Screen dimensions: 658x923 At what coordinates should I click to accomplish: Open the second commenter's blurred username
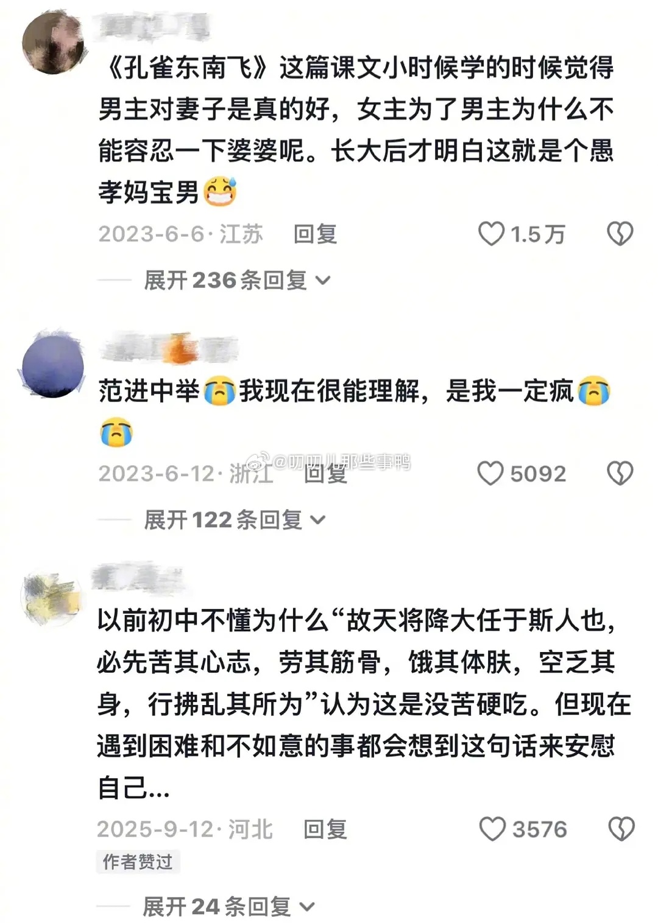coord(168,349)
